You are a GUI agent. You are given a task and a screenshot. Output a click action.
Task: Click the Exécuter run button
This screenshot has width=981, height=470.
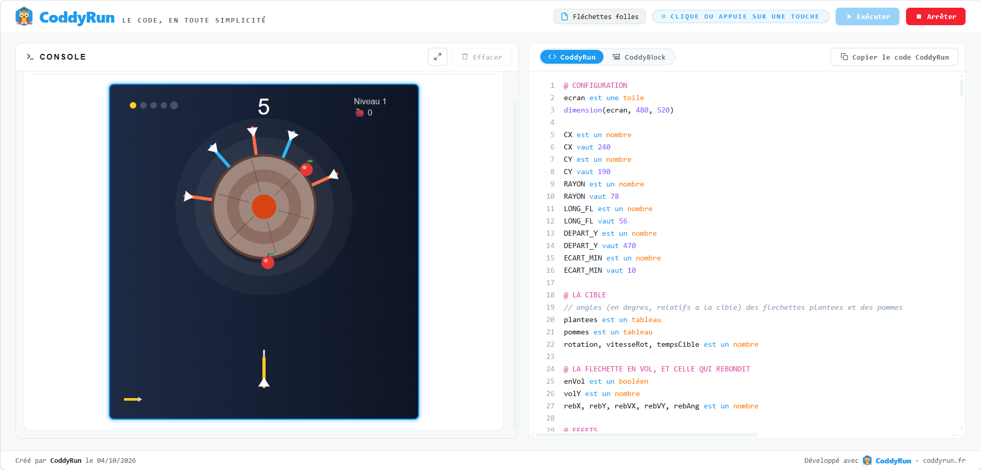pyautogui.click(x=867, y=16)
